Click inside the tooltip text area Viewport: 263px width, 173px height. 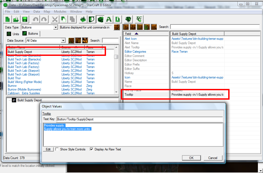click(133, 135)
